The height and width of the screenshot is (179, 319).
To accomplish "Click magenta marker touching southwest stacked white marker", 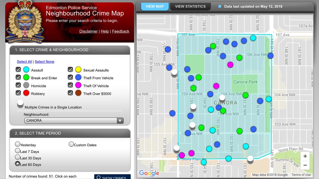I will tap(182, 155).
